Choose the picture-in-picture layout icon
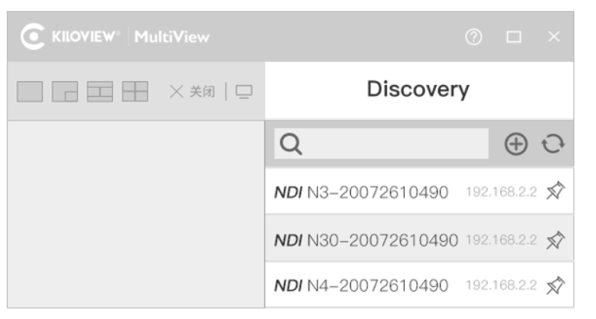This screenshot has width=596, height=319. click(x=65, y=91)
